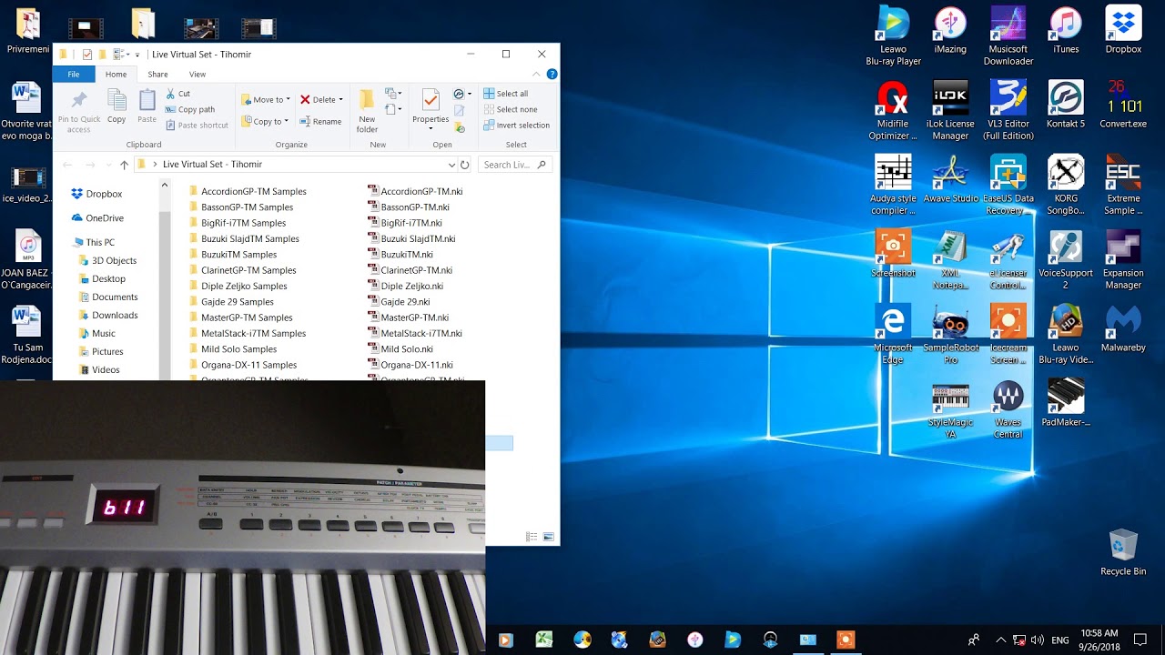
Task: Click Invert selection in ribbon
Action: tap(516, 126)
